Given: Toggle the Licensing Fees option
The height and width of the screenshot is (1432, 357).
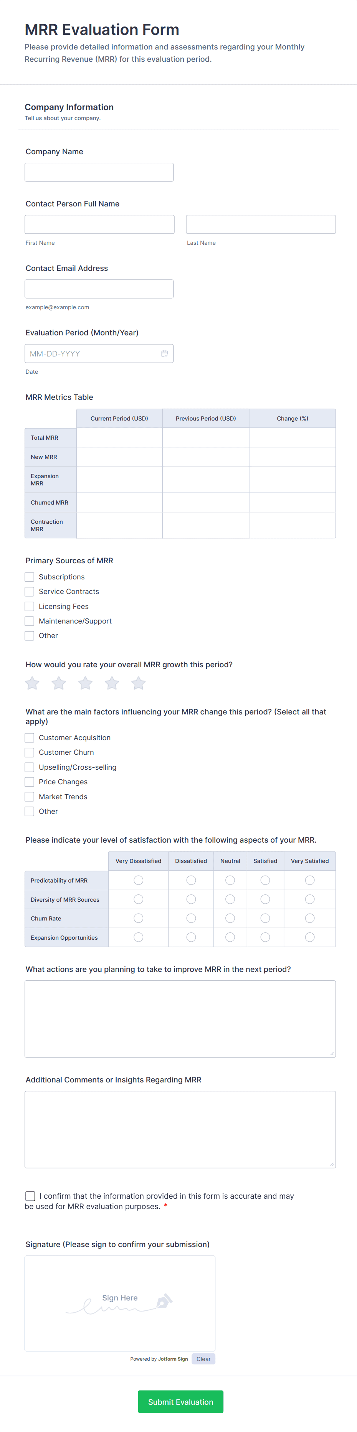Looking at the screenshot, I should (x=29, y=606).
